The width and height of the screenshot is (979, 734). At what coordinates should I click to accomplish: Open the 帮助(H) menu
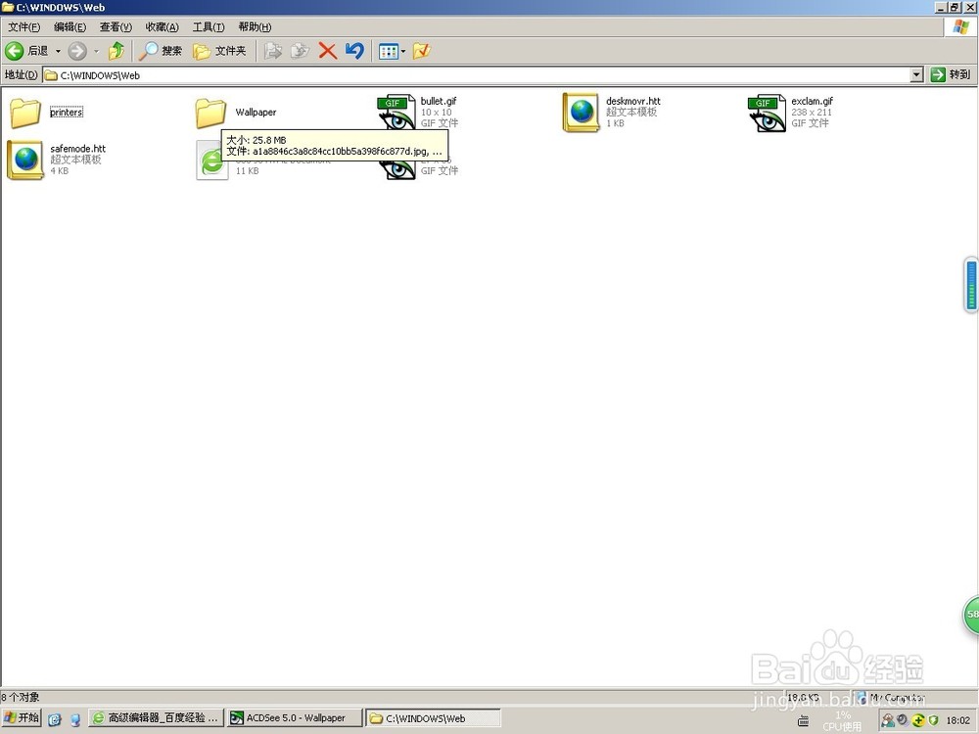255,26
